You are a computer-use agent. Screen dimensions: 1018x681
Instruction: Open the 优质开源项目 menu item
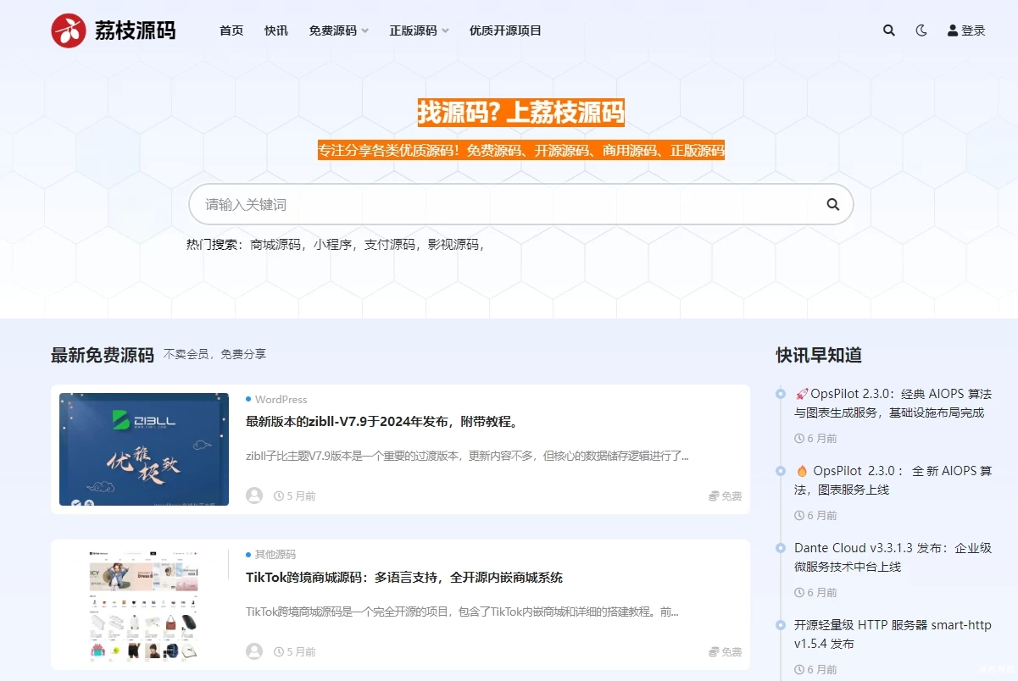(x=505, y=30)
